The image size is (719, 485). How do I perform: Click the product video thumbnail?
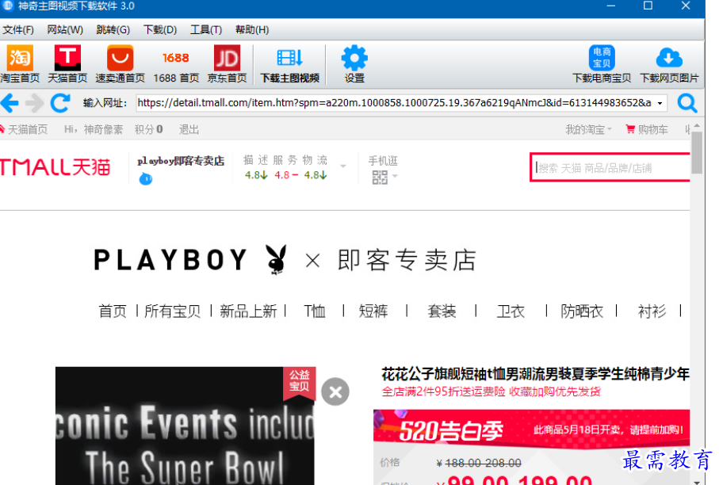(x=185, y=426)
